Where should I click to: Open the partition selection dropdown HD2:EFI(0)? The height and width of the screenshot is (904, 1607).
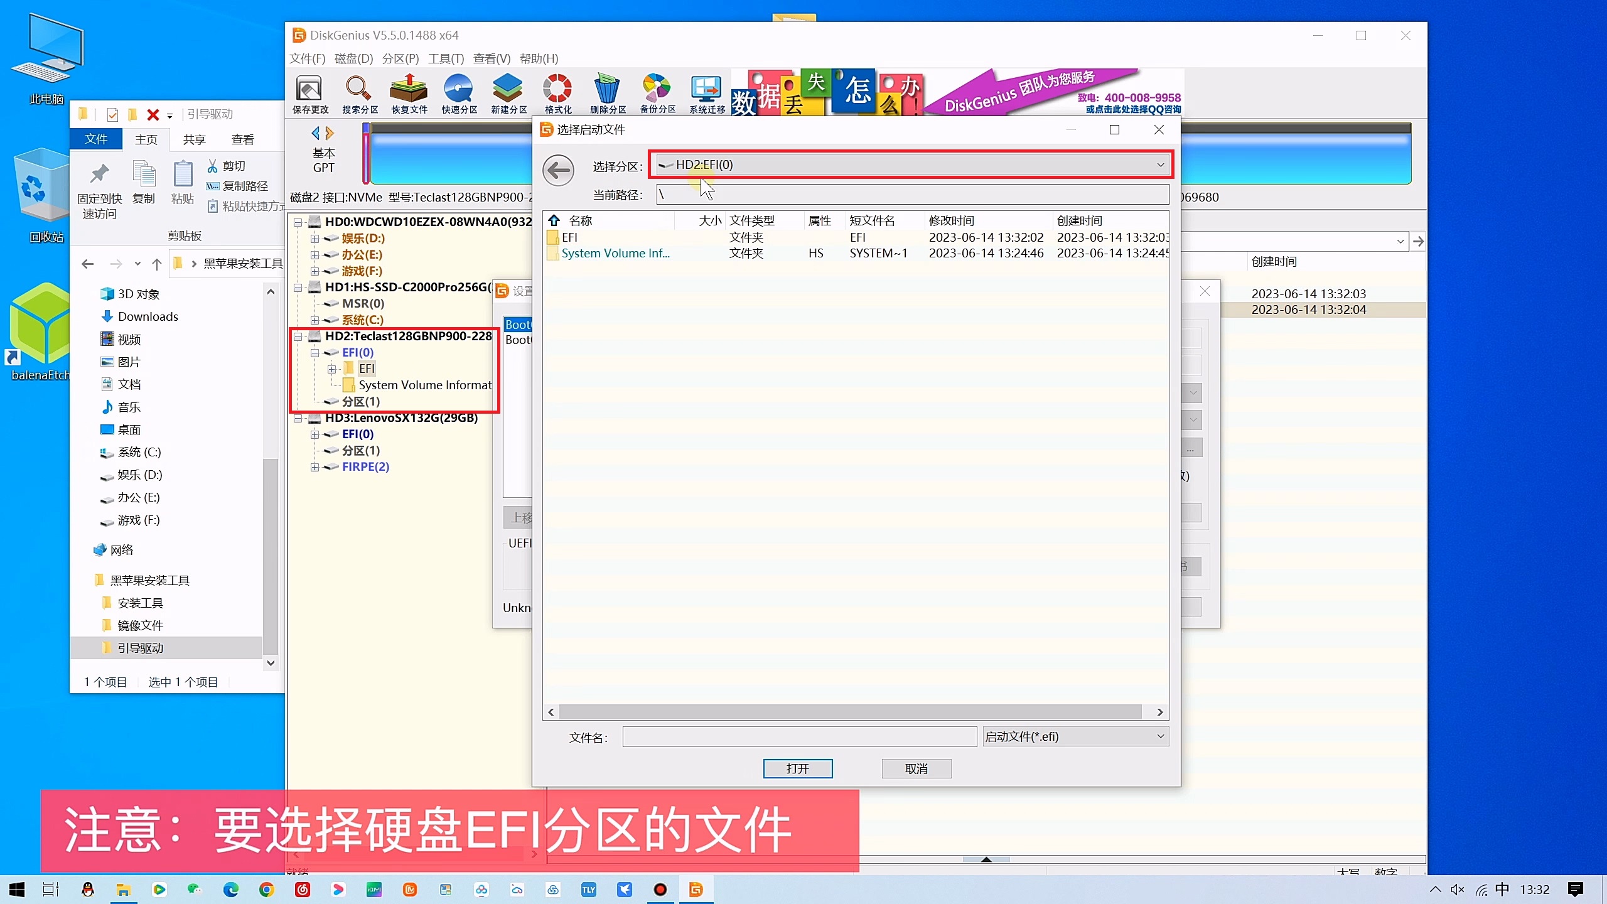[1160, 165]
